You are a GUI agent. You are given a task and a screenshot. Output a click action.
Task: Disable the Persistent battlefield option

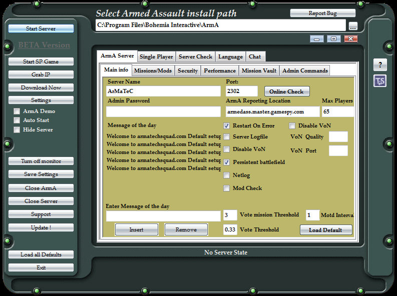[x=227, y=162]
